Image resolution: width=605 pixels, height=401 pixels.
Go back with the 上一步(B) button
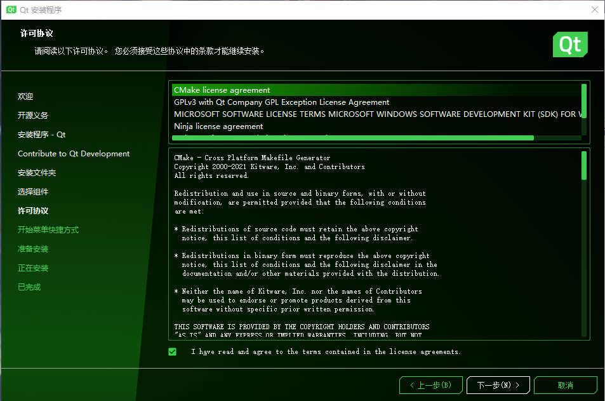pyautogui.click(x=430, y=384)
